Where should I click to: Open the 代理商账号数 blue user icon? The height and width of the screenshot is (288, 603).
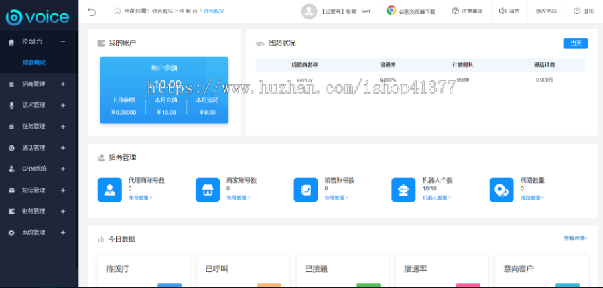[x=110, y=190]
